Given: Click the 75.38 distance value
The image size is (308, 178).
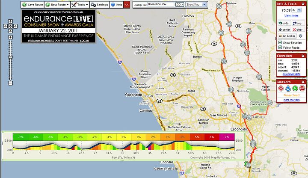Looking at the screenshot, I should [x=286, y=10].
